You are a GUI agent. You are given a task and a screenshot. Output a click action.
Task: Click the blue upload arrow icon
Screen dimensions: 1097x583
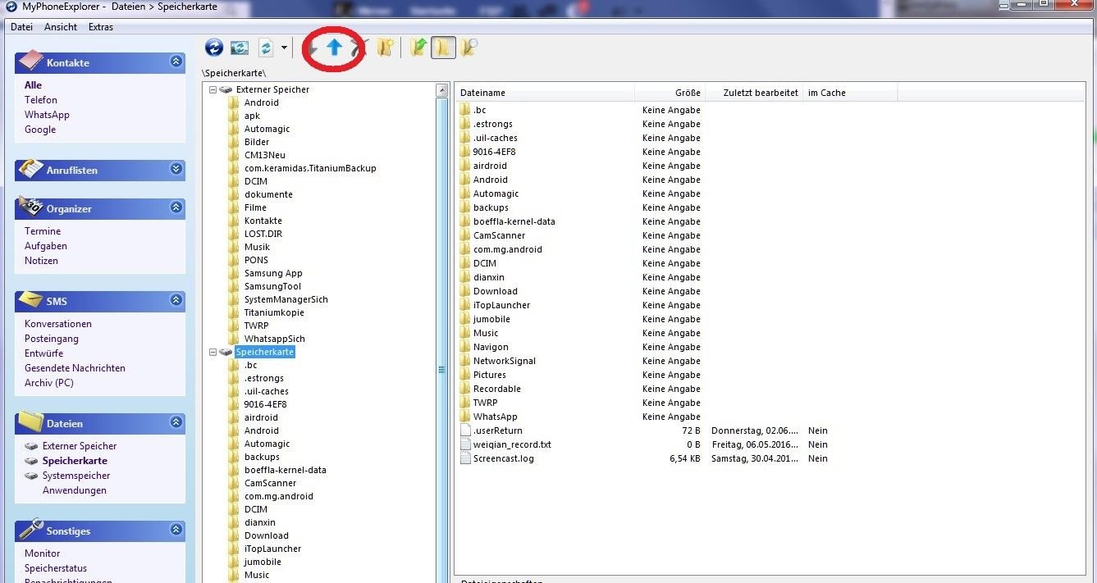click(334, 48)
